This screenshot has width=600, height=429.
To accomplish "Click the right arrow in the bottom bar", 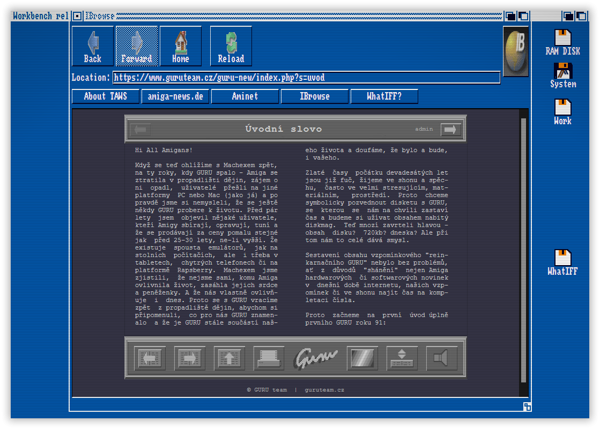I will point(189,358).
